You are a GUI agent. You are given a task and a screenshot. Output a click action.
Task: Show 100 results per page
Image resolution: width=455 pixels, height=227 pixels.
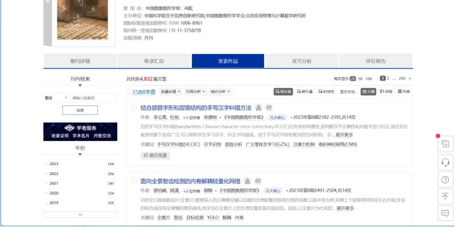pos(369,78)
